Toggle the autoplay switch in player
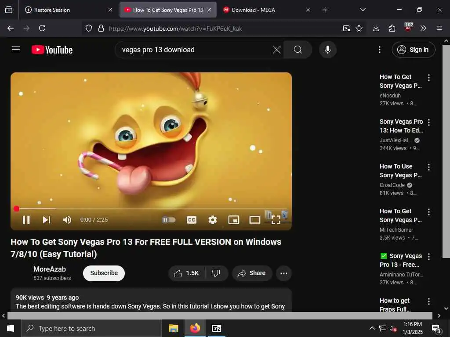The height and width of the screenshot is (337, 450). (169, 220)
